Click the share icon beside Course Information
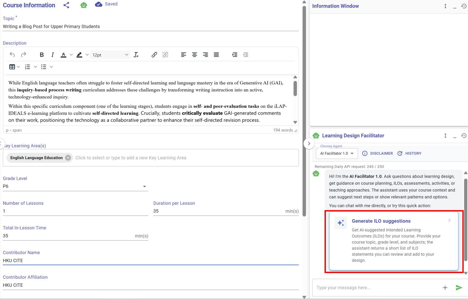Viewport: 468px width, 299px height. 66,5
